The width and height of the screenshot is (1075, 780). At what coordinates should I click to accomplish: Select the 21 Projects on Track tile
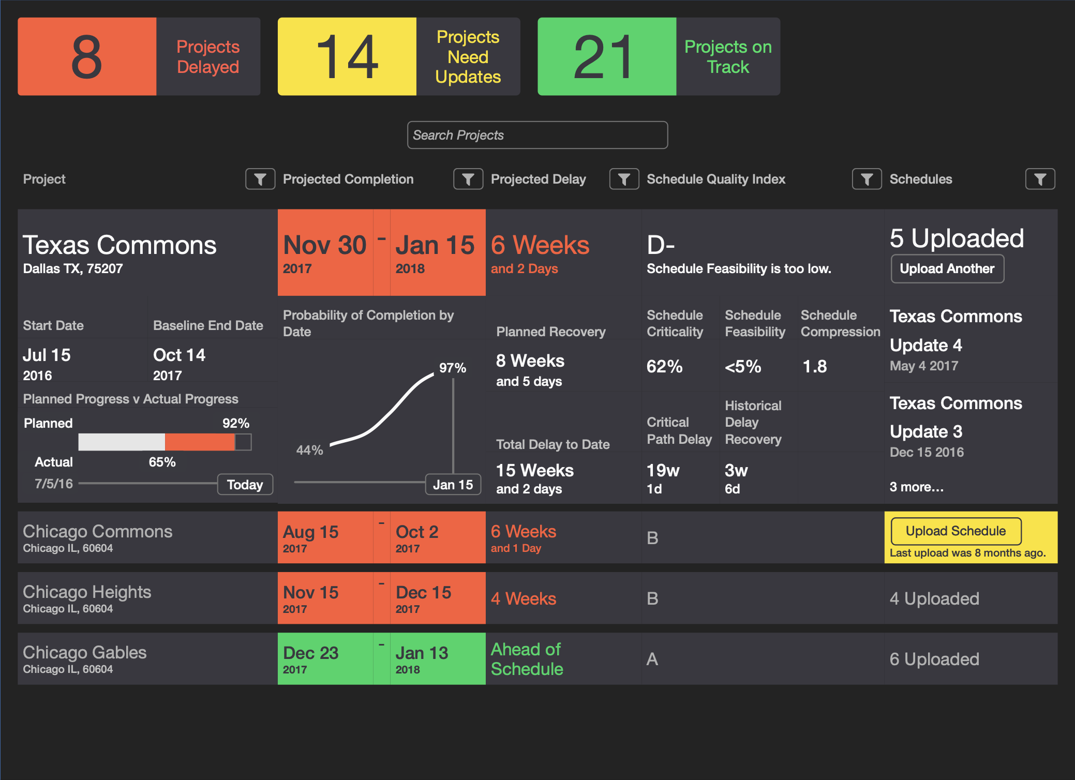659,57
